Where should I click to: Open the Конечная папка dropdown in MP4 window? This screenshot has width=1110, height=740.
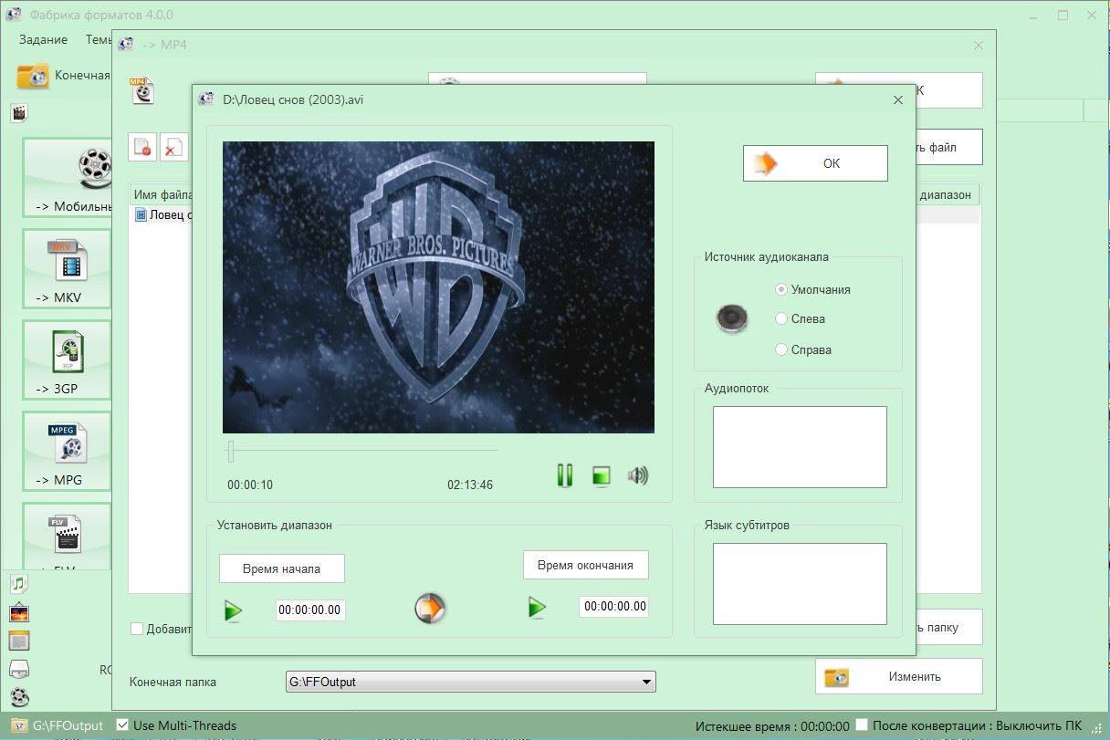646,682
